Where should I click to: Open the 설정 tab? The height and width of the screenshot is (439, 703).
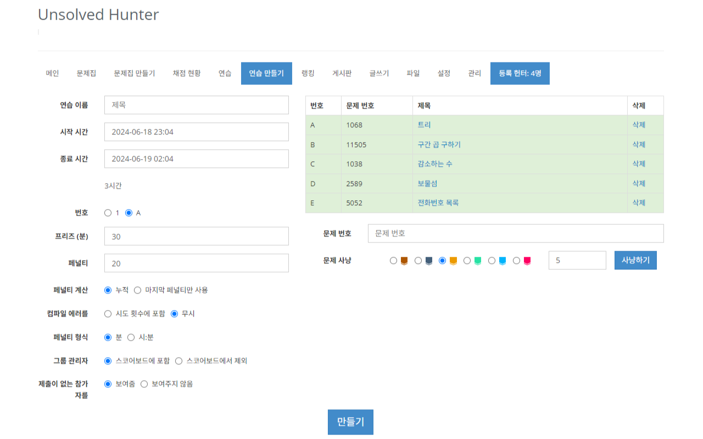[x=444, y=73]
